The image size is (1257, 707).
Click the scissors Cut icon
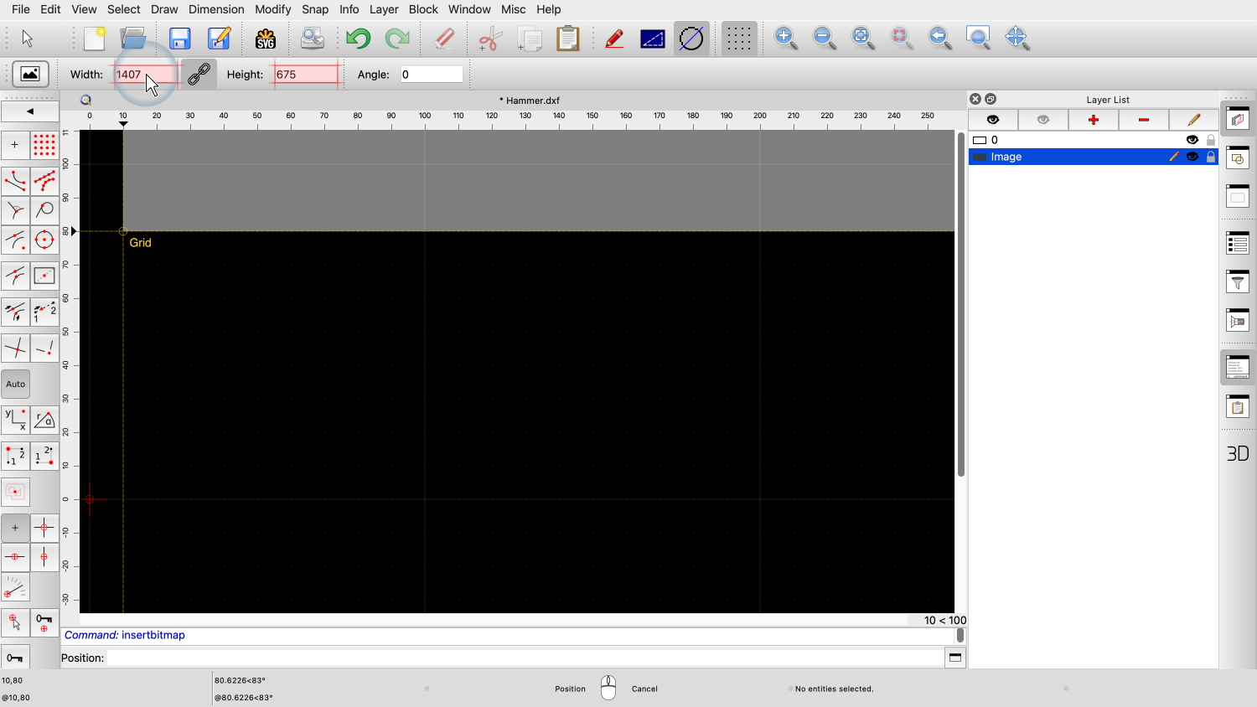point(490,39)
